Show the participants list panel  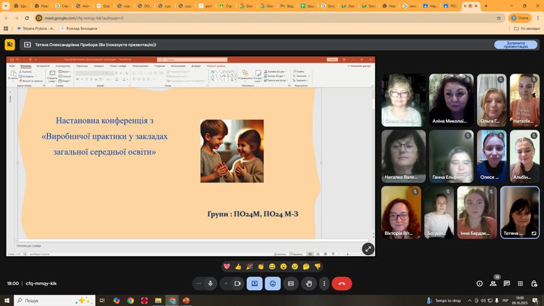(493, 283)
